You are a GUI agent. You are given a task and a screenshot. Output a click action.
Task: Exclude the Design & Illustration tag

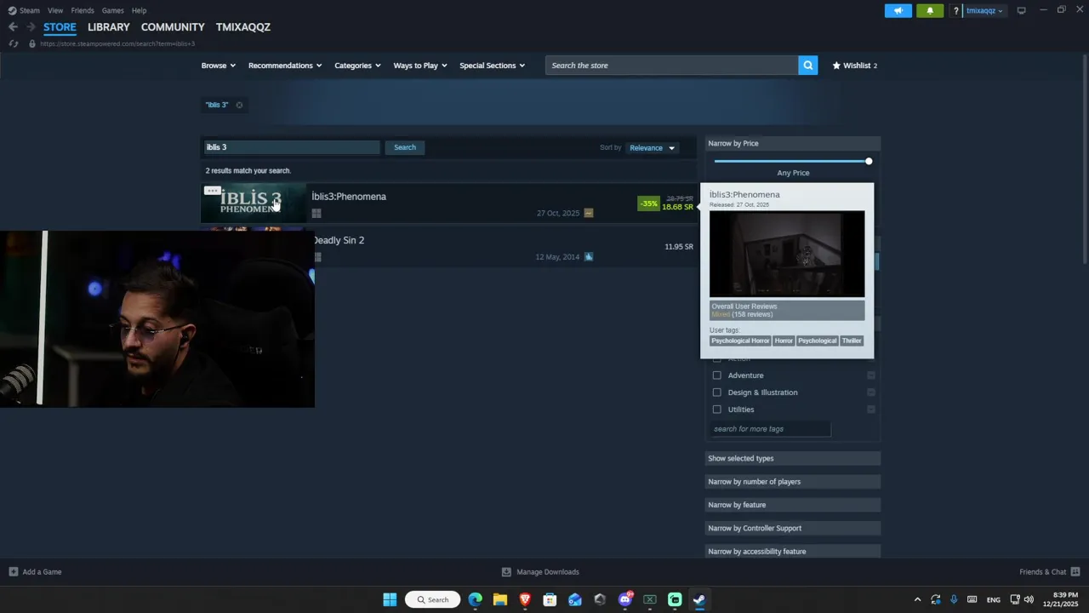click(x=871, y=392)
